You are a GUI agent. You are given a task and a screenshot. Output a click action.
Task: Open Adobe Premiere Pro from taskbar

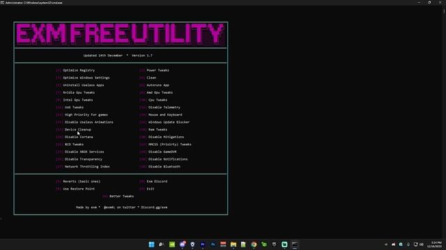point(203,244)
